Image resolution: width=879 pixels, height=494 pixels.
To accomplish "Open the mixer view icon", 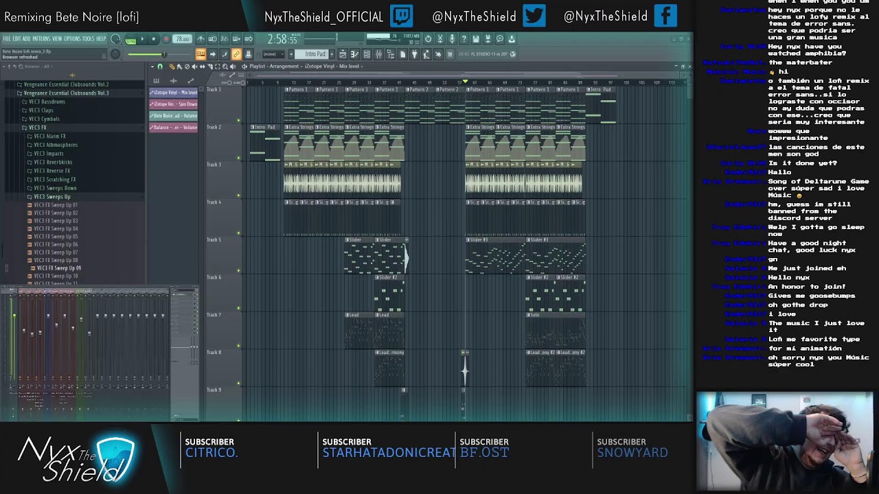I will coord(379,54).
